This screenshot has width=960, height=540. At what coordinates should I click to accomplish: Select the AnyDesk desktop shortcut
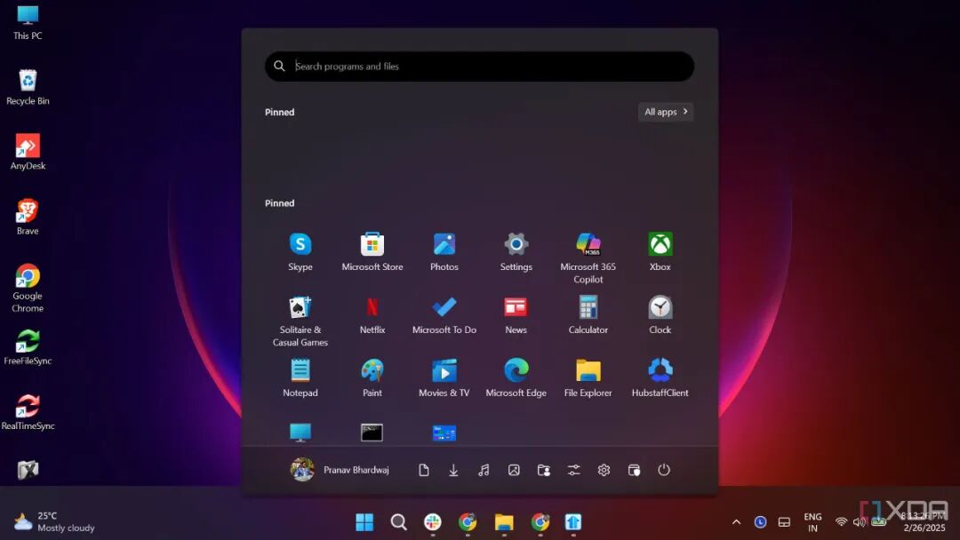[28, 152]
